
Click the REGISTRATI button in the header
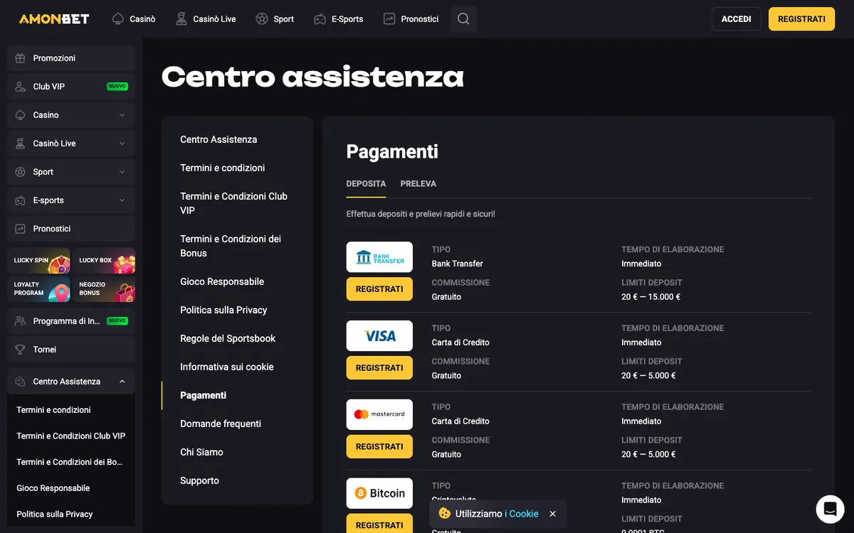point(801,19)
